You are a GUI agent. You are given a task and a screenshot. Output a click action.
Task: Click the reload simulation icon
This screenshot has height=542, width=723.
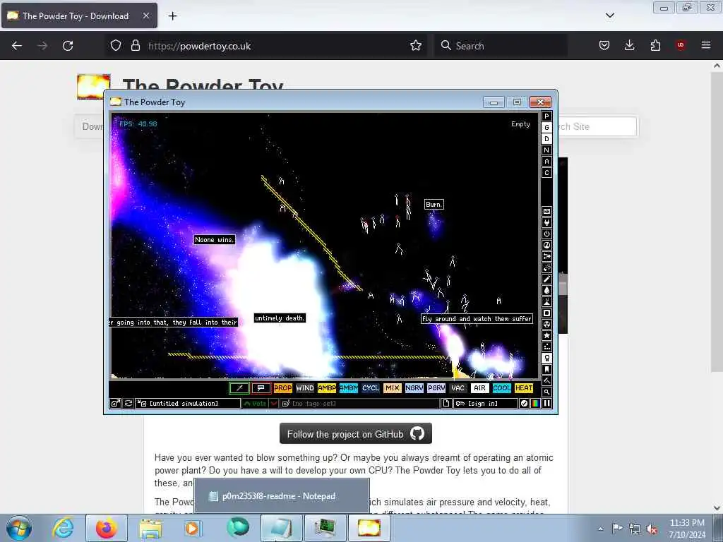tap(129, 403)
